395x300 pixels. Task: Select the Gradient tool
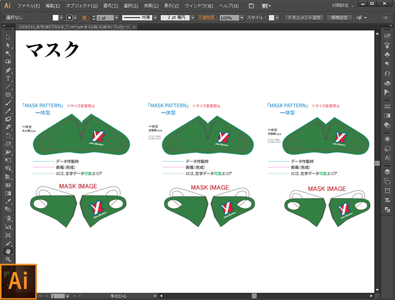[x=8, y=193]
